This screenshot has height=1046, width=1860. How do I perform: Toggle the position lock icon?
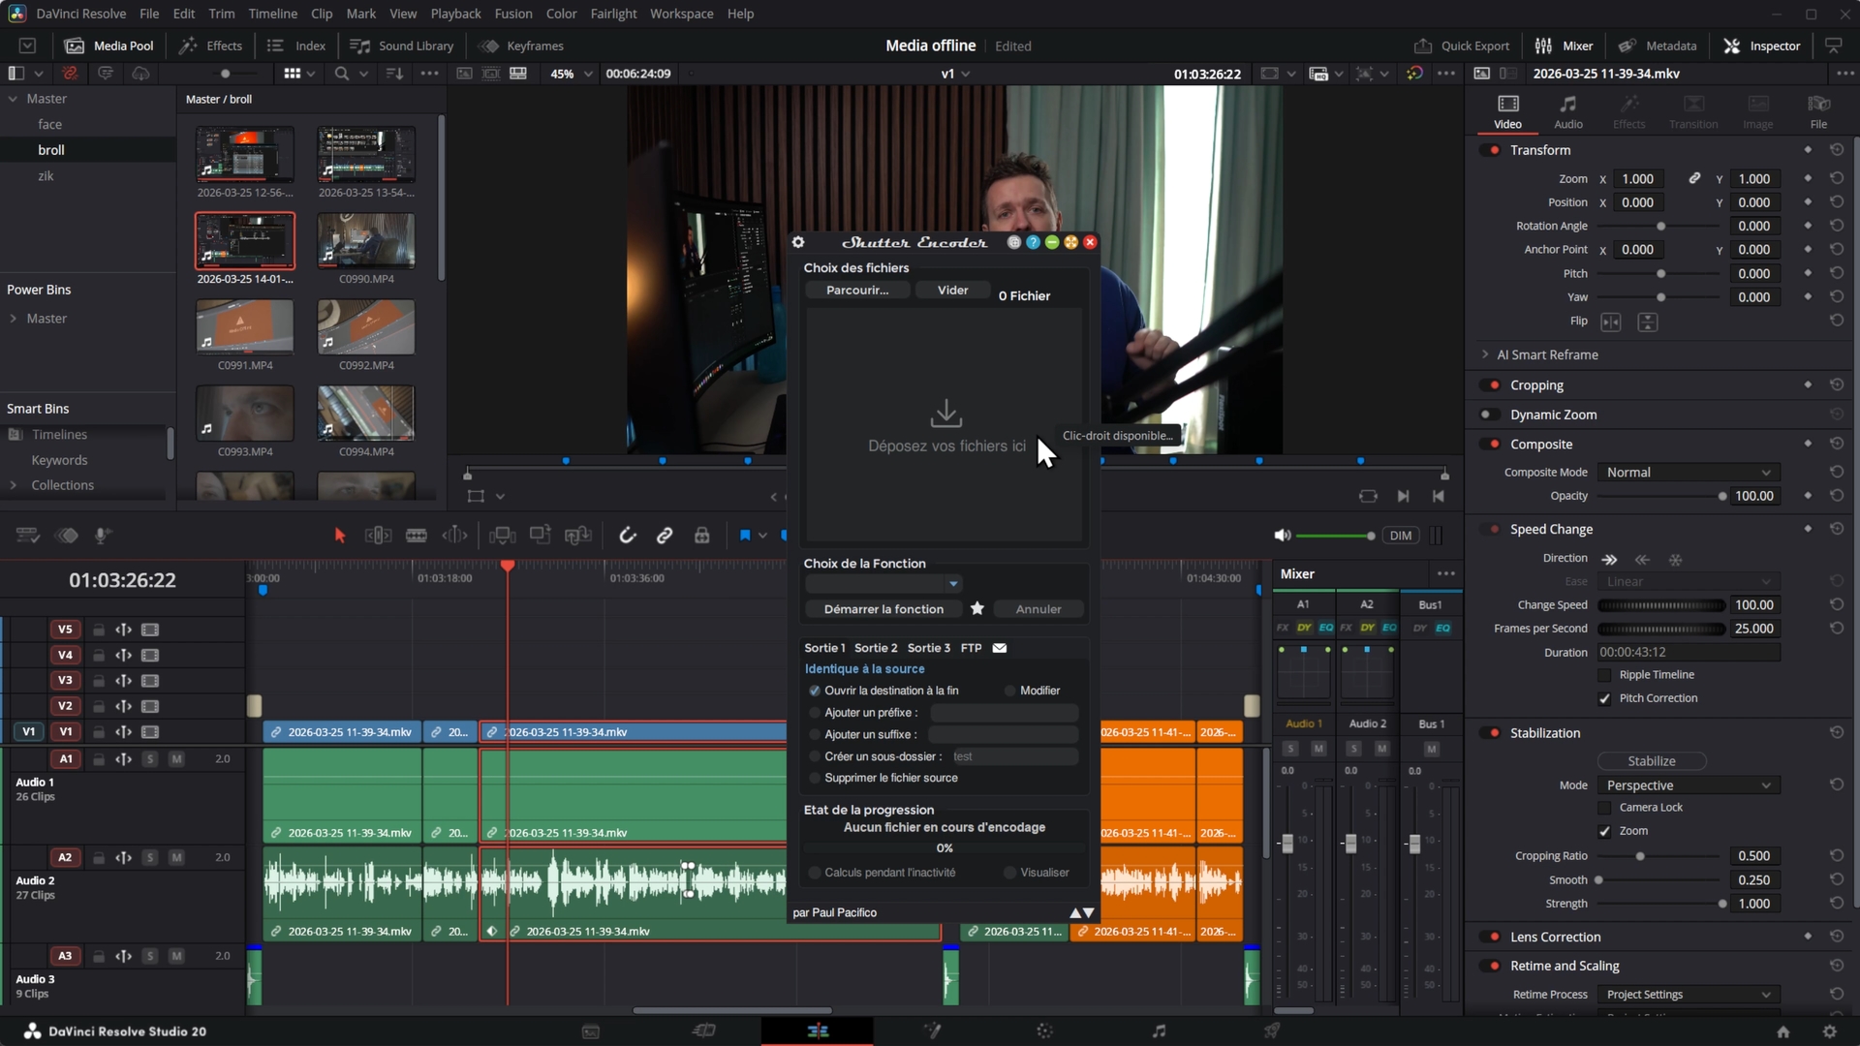point(702,536)
